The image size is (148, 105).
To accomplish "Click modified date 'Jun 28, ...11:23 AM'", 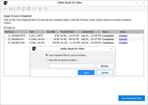I will tap(70, 43).
